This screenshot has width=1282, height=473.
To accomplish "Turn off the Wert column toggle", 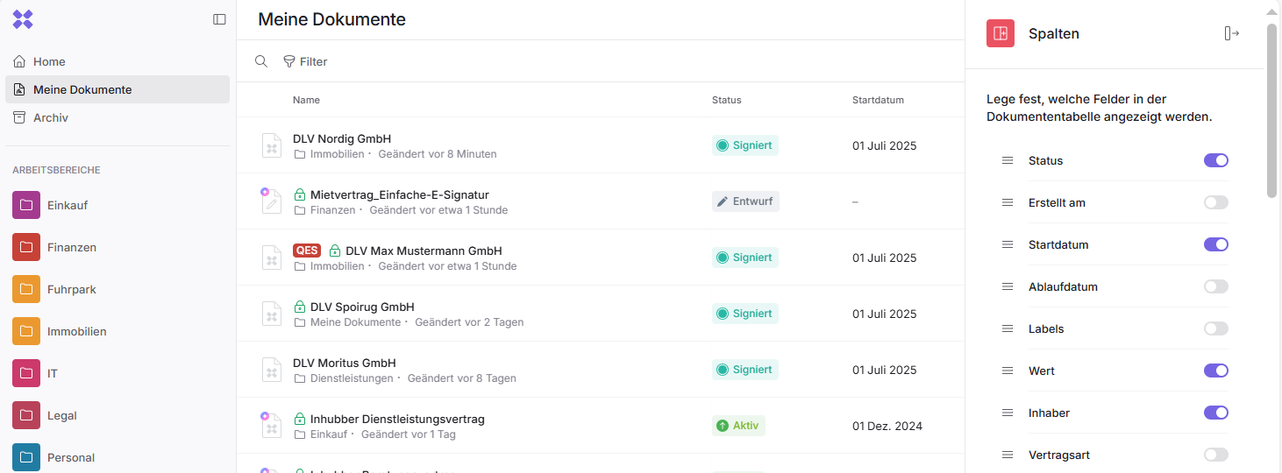I will pyautogui.click(x=1216, y=371).
